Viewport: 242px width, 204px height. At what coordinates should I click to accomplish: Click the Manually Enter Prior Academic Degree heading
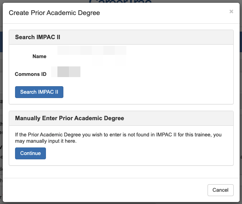[69, 118]
